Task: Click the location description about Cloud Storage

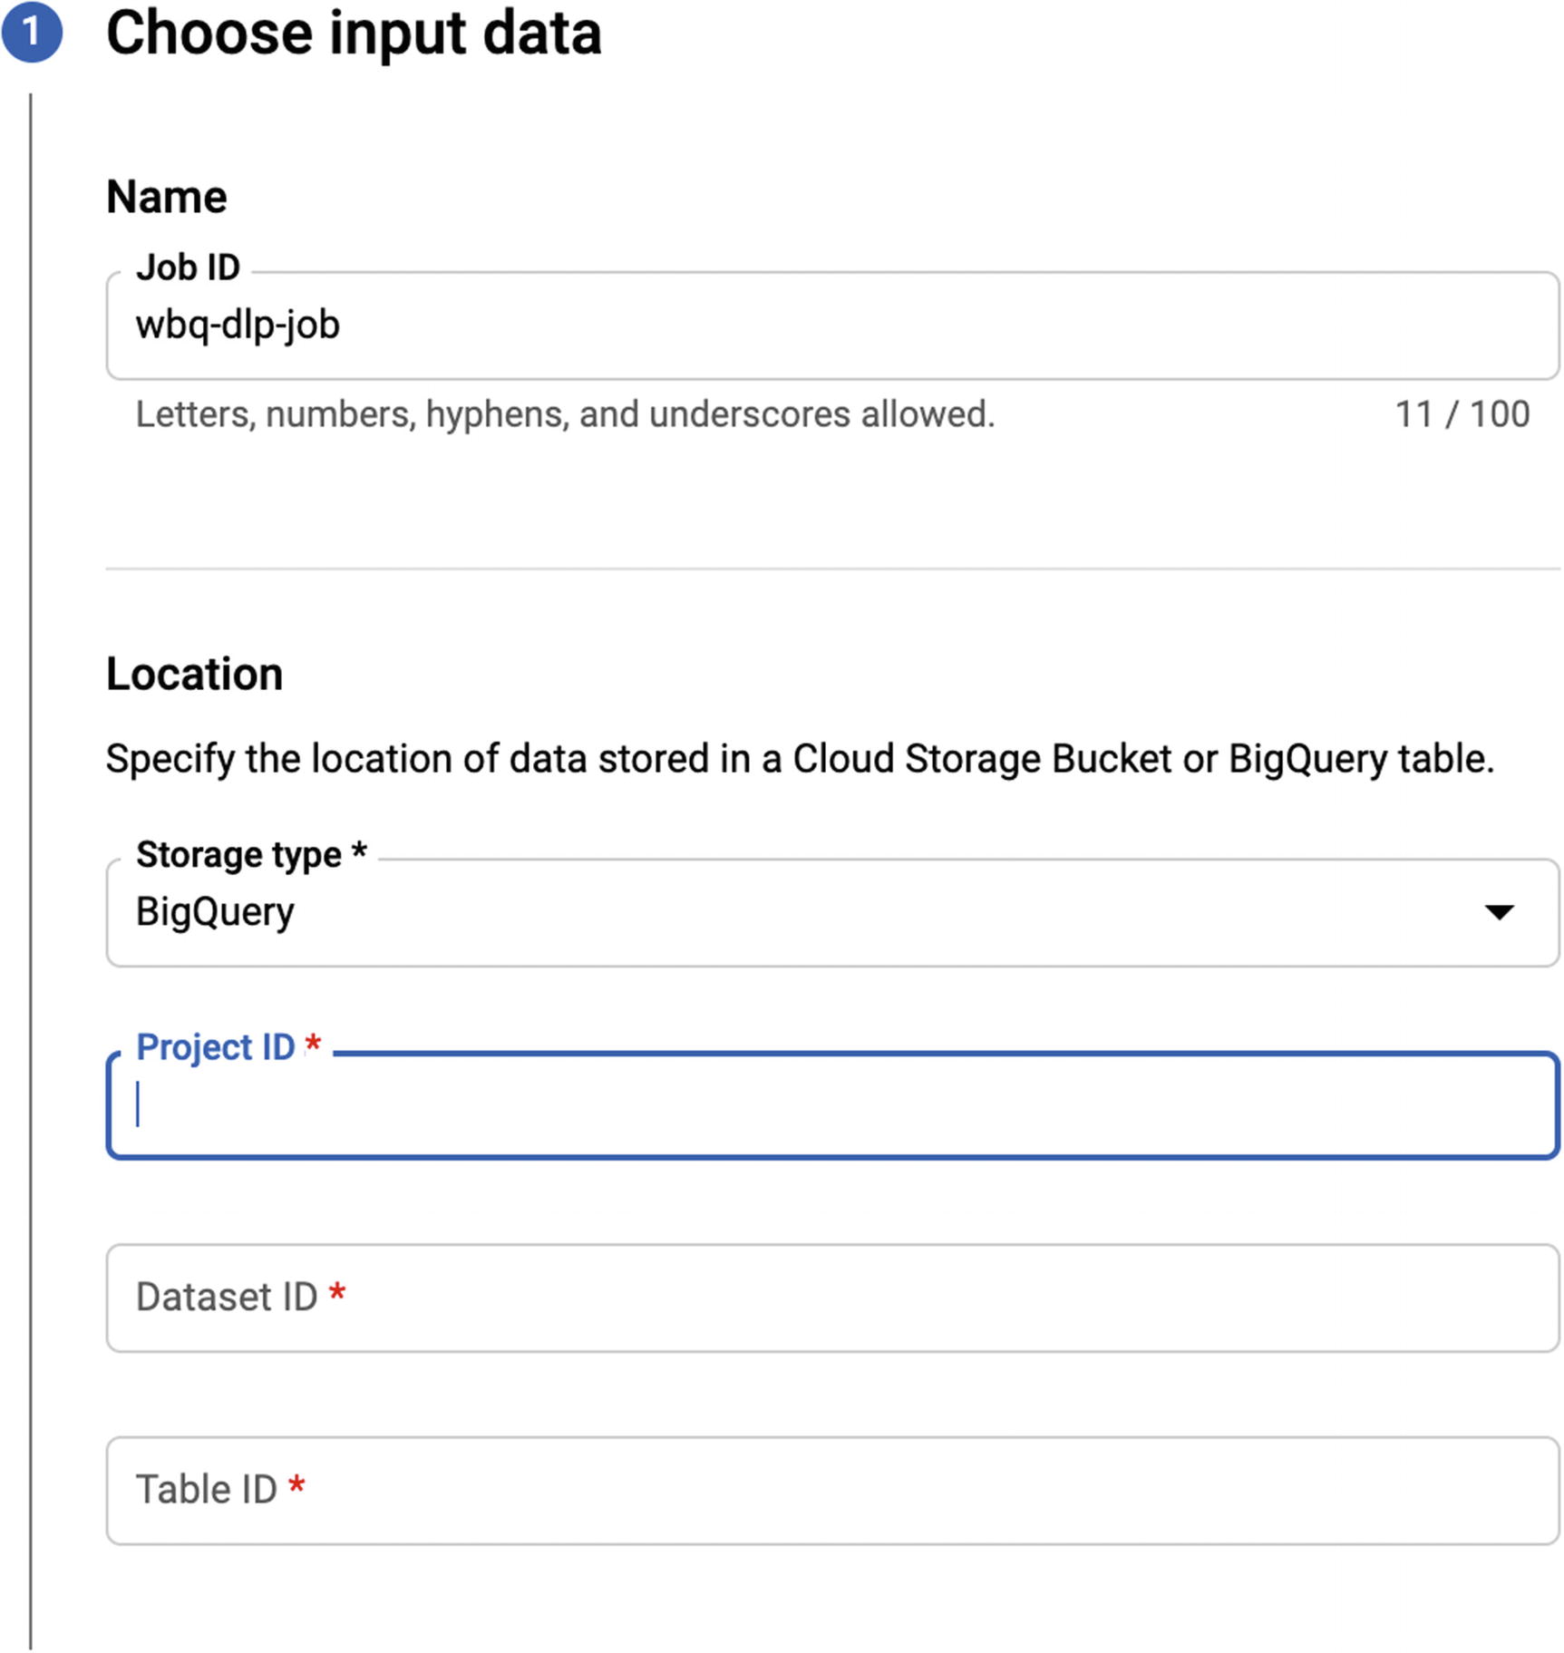Action: 800,759
